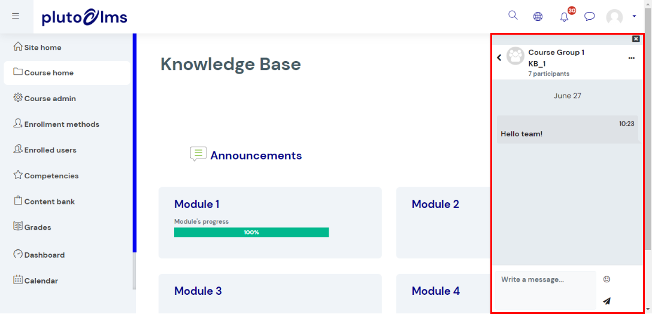
Task: Click the globe language icon
Action: (x=538, y=17)
